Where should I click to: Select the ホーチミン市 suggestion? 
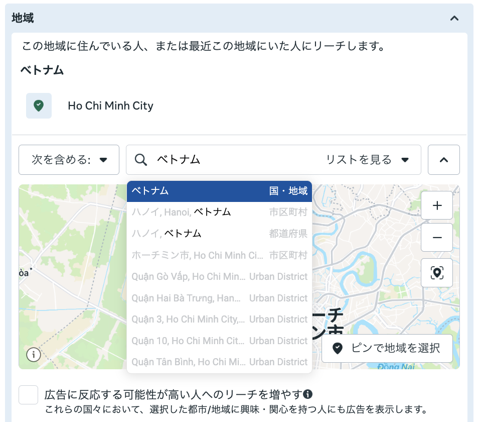point(219,255)
